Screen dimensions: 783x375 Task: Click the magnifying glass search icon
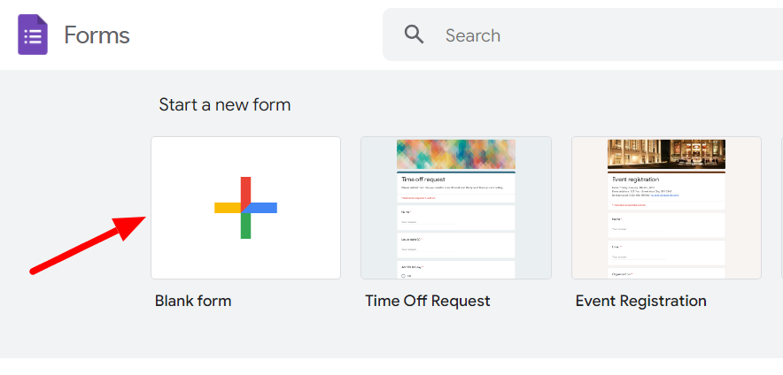pos(414,34)
